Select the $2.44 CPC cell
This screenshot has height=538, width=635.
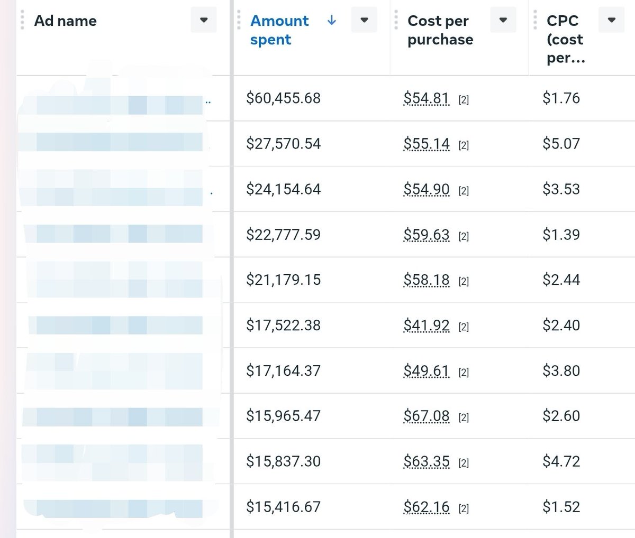pos(561,280)
